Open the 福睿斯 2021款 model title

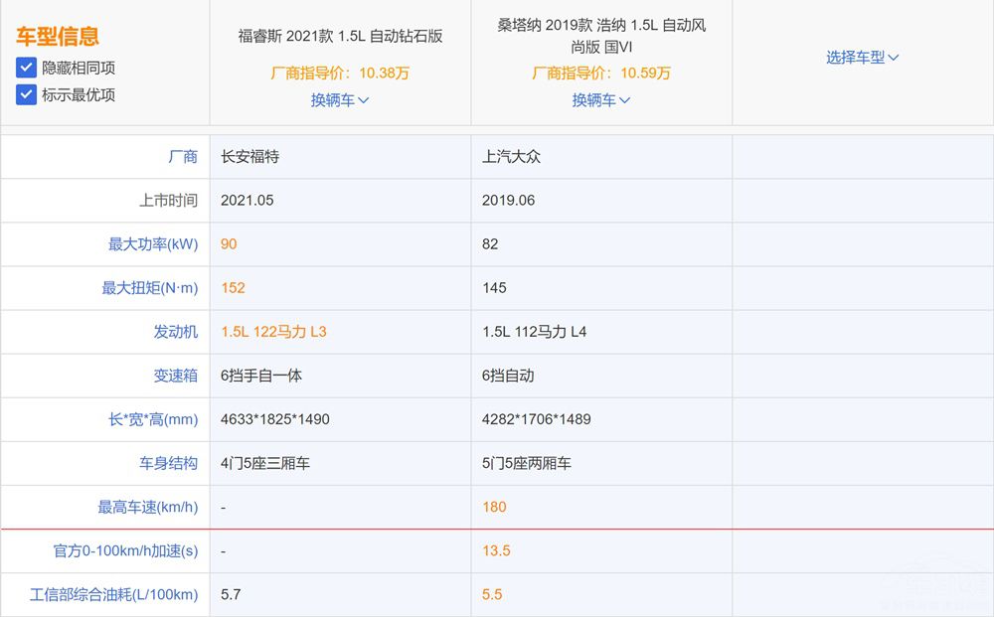(340, 36)
